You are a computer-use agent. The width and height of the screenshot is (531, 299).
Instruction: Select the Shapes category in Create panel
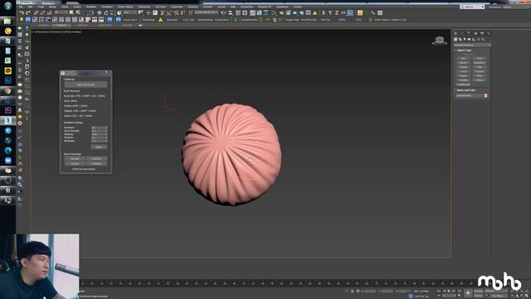460,39
